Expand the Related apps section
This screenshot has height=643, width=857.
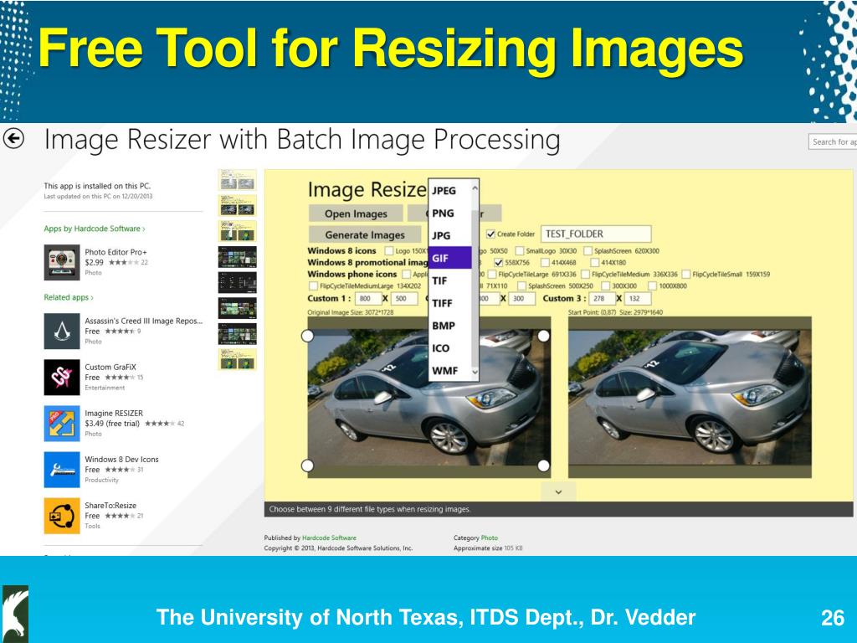(69, 297)
